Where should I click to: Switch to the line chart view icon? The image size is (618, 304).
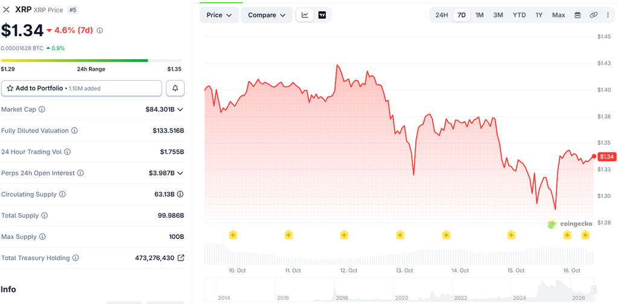305,15
